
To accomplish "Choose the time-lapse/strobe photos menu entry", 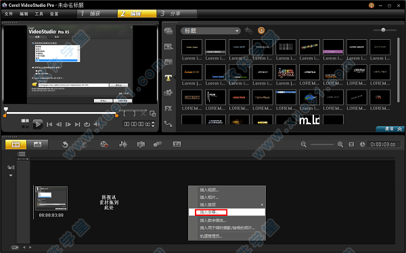I will click(227, 228).
